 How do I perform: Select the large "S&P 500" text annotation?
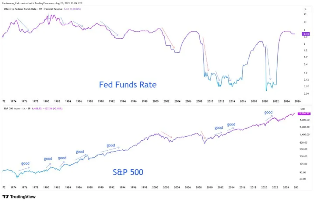click(128, 172)
